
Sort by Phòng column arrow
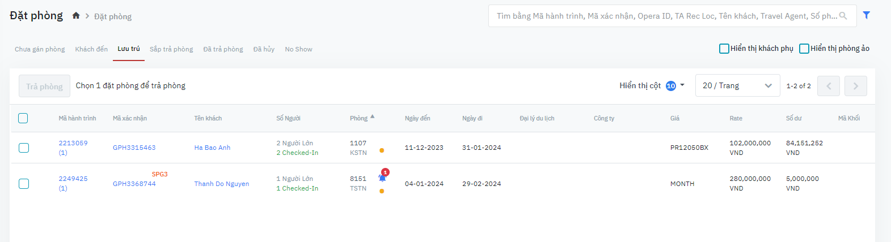[373, 117]
